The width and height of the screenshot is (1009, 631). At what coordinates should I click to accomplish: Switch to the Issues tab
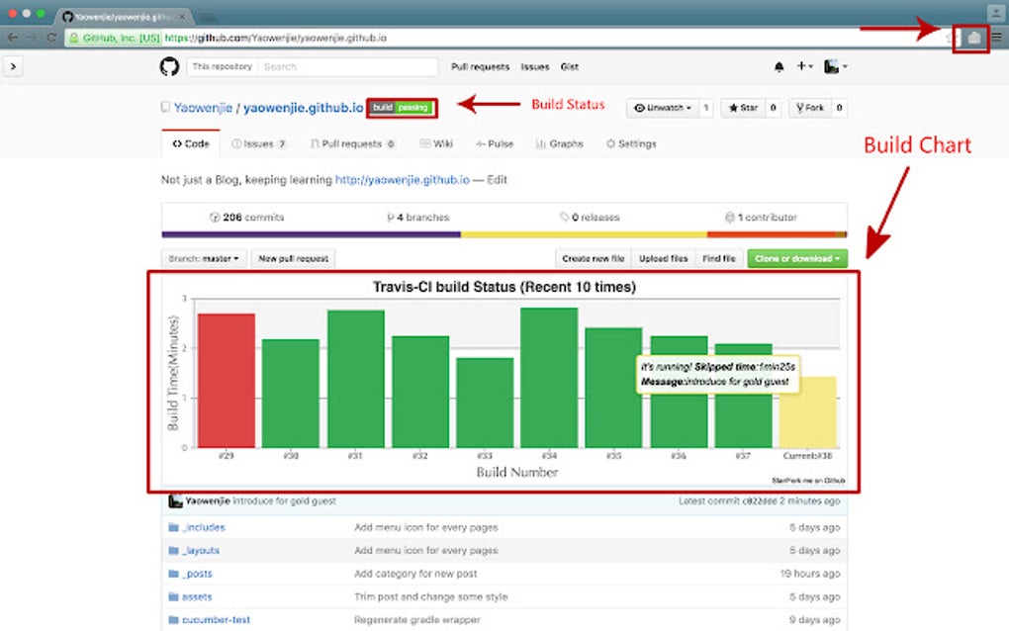click(x=259, y=143)
